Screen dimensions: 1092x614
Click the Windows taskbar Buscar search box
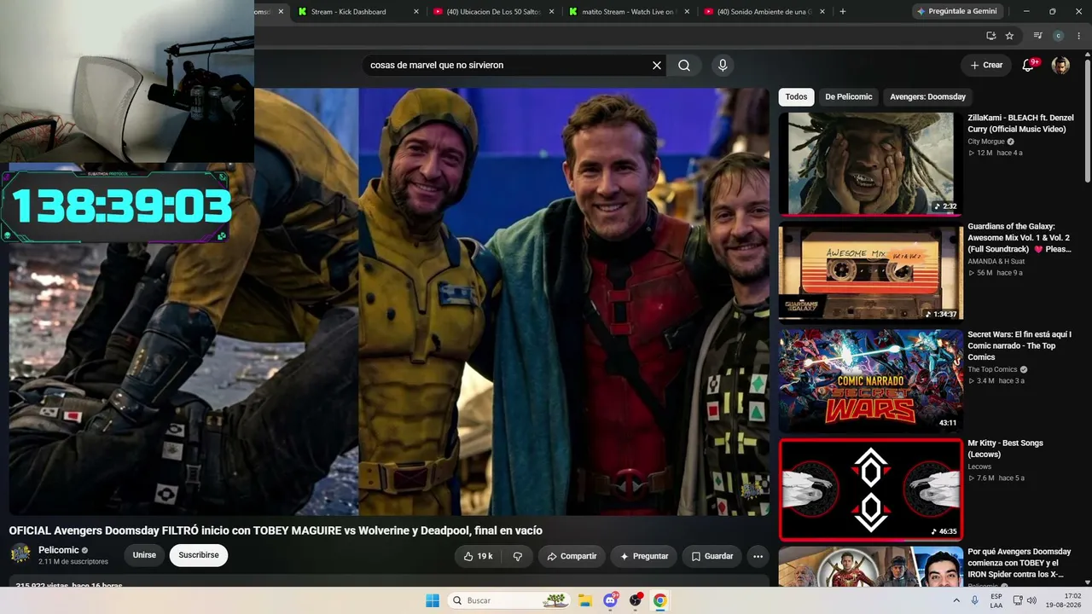click(508, 600)
